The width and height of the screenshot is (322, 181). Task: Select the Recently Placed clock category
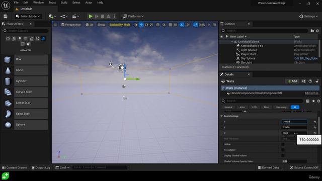point(8,39)
